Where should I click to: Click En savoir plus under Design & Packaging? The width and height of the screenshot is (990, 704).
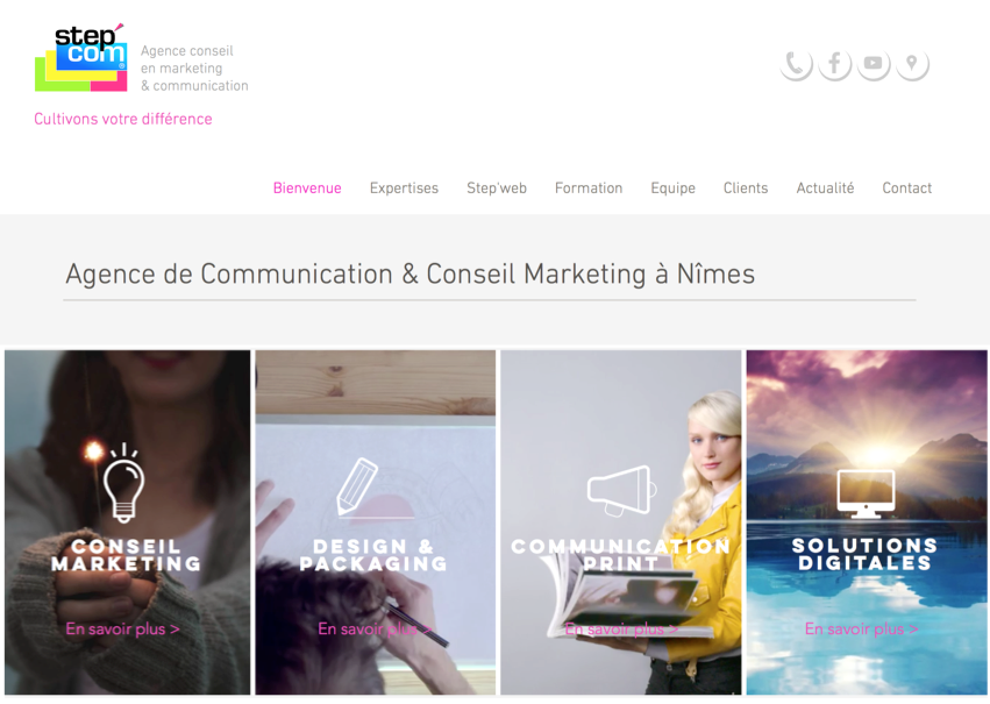[x=375, y=629]
